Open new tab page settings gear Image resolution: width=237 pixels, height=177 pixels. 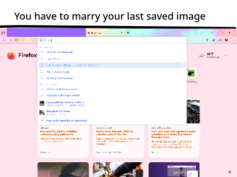[x=230, y=172]
